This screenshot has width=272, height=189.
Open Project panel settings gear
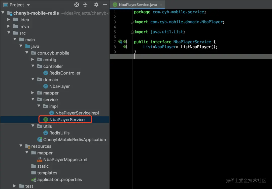(96, 5)
